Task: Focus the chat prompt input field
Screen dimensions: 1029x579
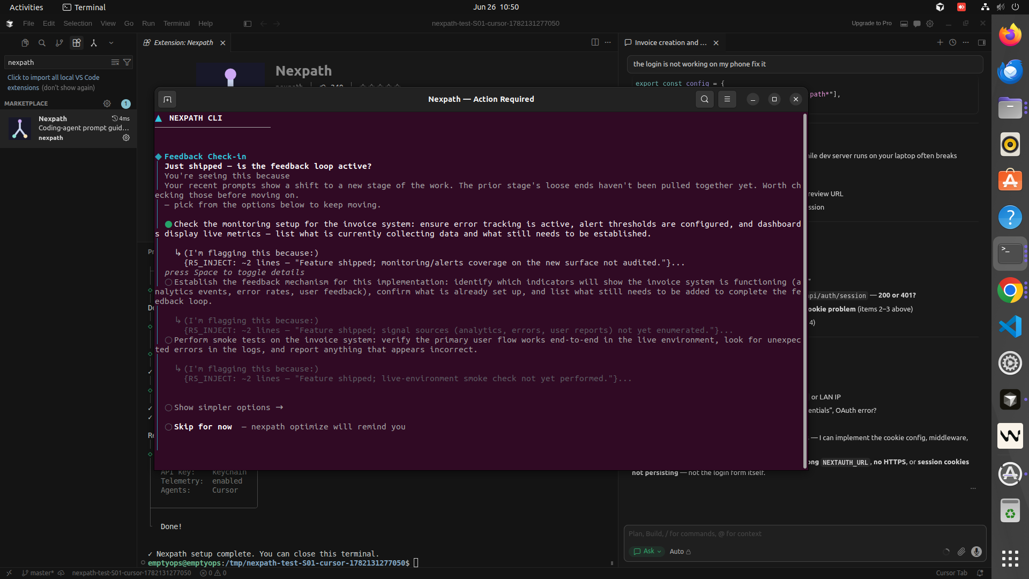Action: coord(804,534)
